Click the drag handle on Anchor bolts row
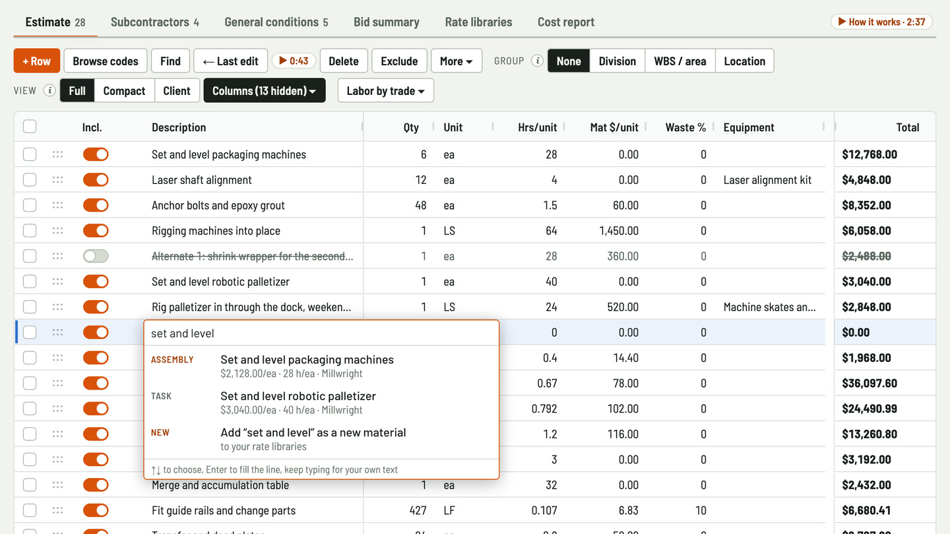 [x=57, y=205]
